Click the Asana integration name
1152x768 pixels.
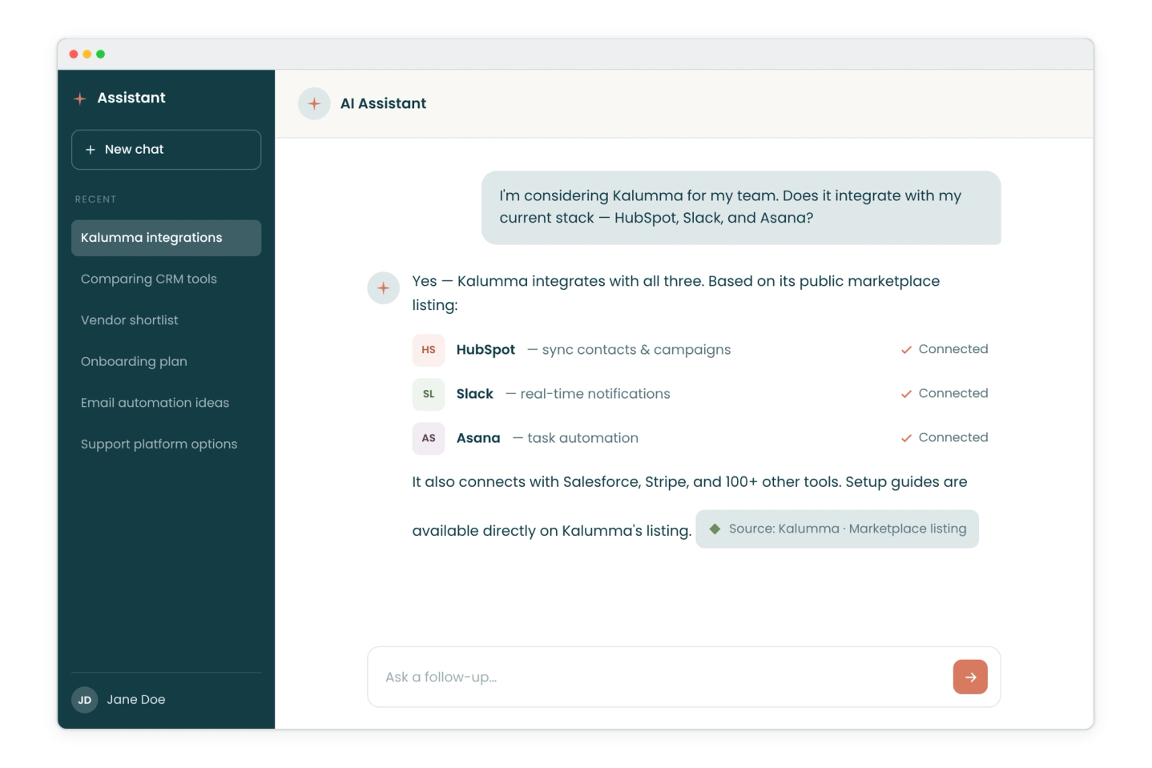(x=478, y=438)
